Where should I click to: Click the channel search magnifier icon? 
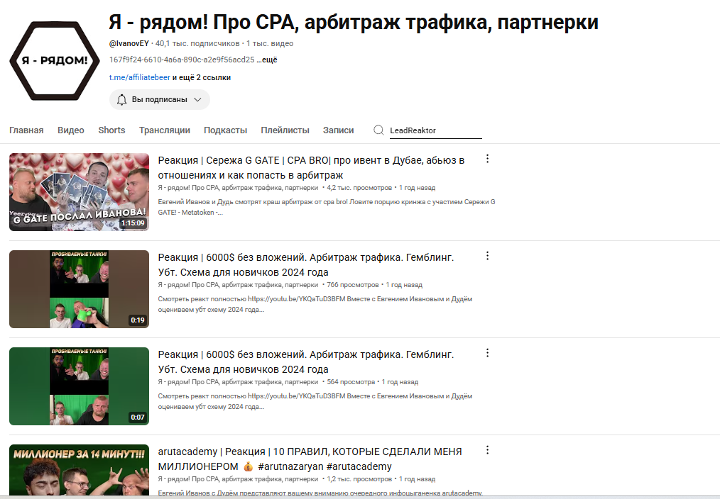pyautogui.click(x=379, y=130)
